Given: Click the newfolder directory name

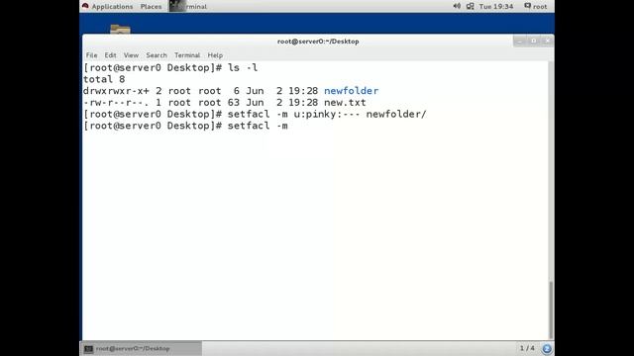Looking at the screenshot, I should tap(351, 91).
